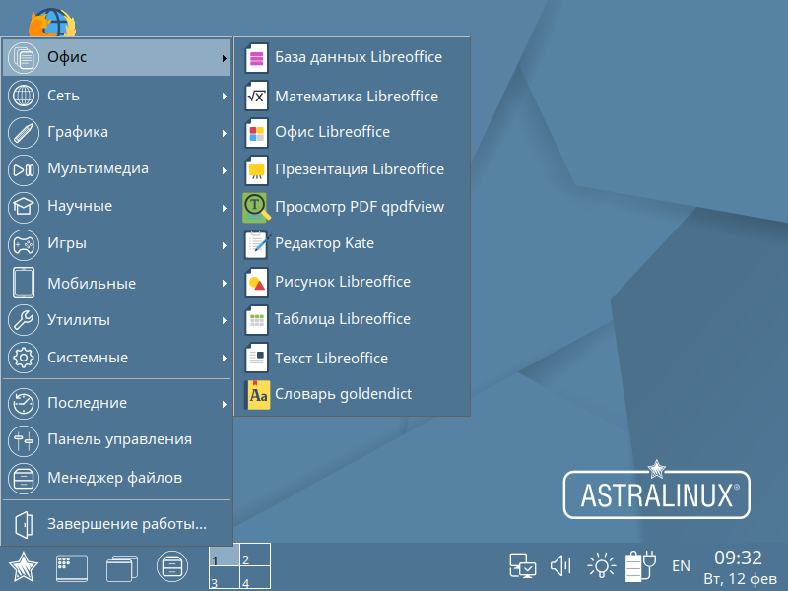Open the База данных Libreoffice icon

(x=256, y=58)
